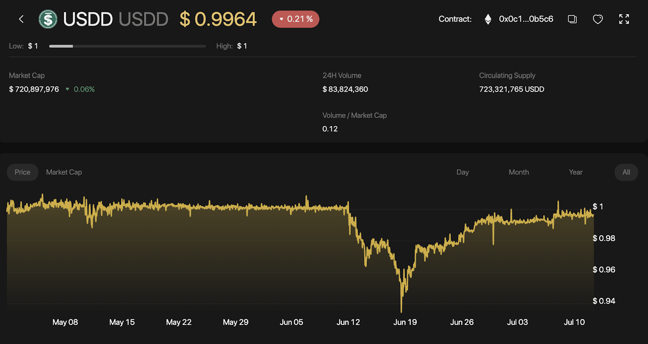This screenshot has height=344, width=648.
Task: Click the Low: $ 1 label
Action: 23,46
